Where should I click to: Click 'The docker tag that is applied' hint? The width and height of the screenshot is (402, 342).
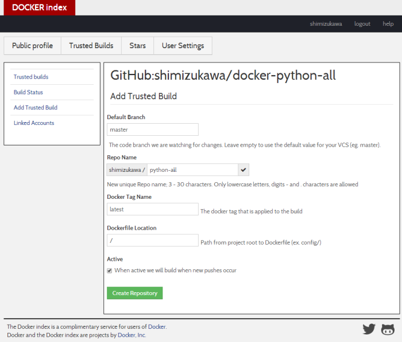(252, 211)
